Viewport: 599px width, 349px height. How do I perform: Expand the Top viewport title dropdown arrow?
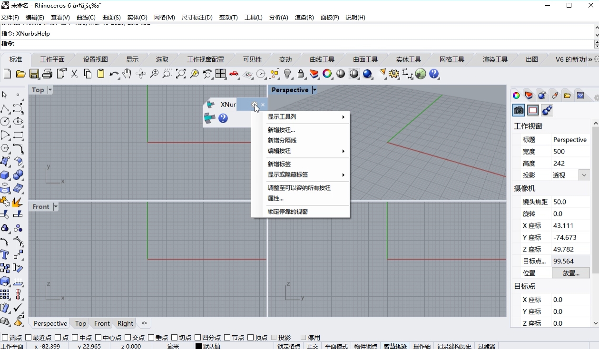tap(50, 90)
